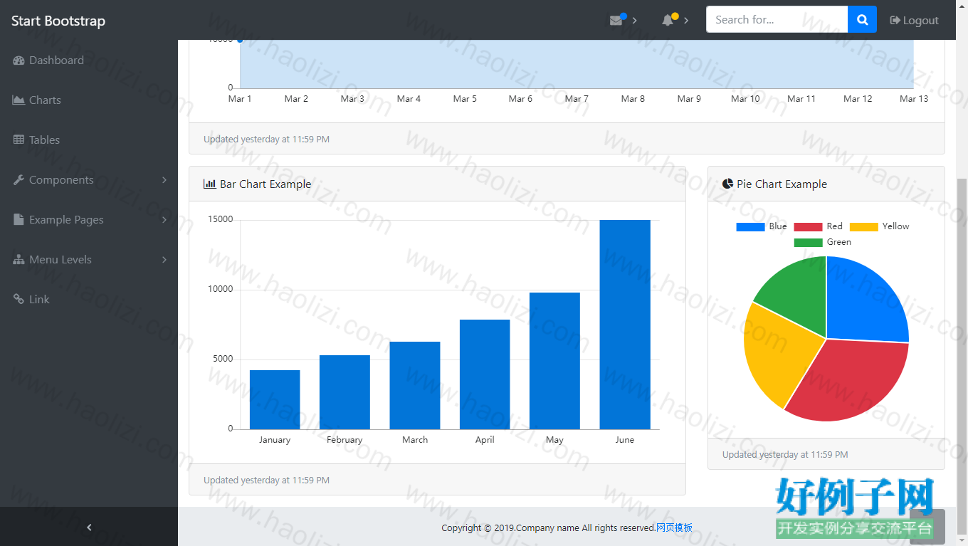Click the Logout sign-out icon

click(x=895, y=20)
